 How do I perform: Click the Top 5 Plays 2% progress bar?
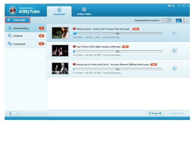[x=118, y=51]
